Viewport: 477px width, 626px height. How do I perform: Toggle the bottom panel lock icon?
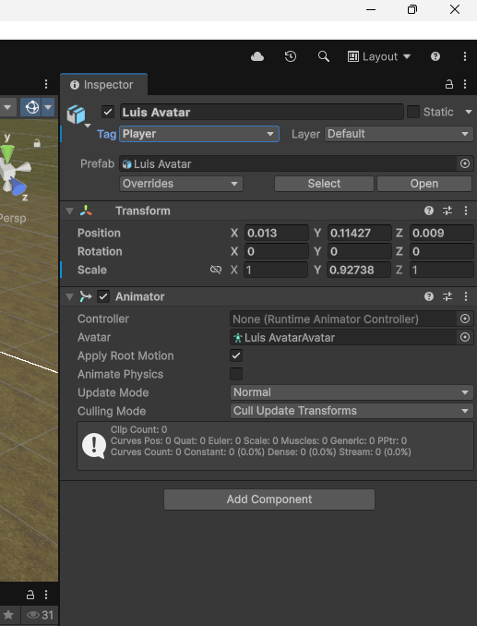(30, 595)
